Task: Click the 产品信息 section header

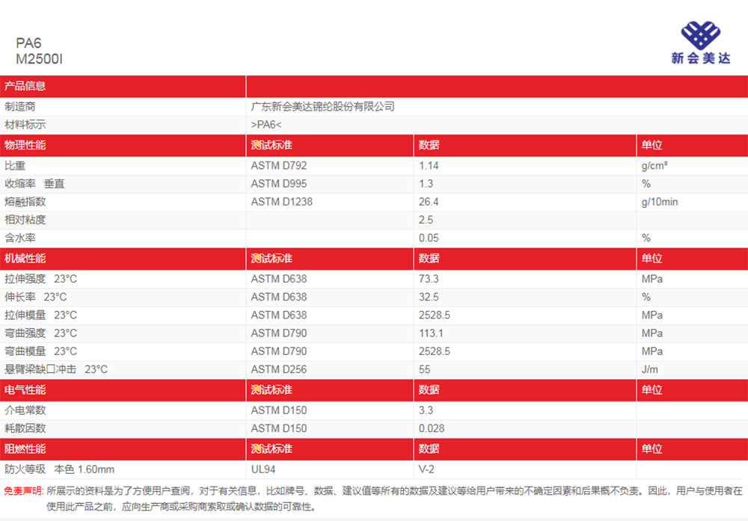Action: click(25, 86)
